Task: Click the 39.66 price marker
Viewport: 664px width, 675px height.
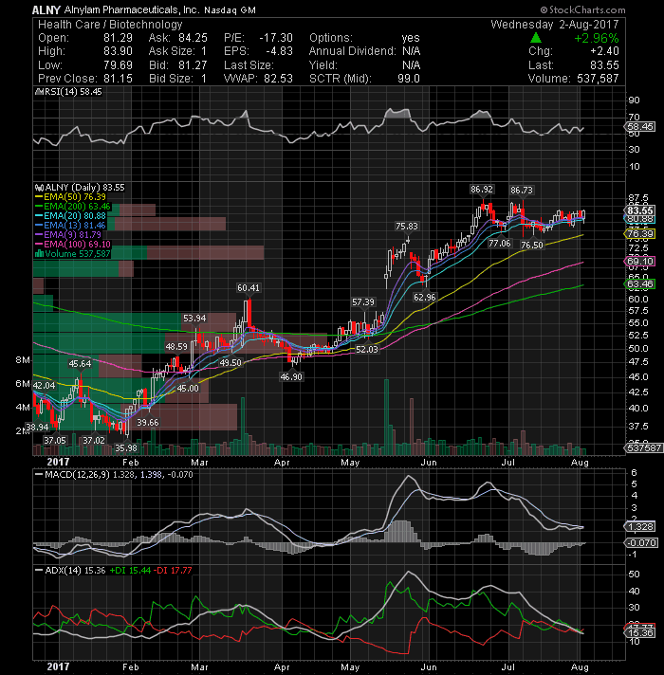Action: [x=147, y=422]
